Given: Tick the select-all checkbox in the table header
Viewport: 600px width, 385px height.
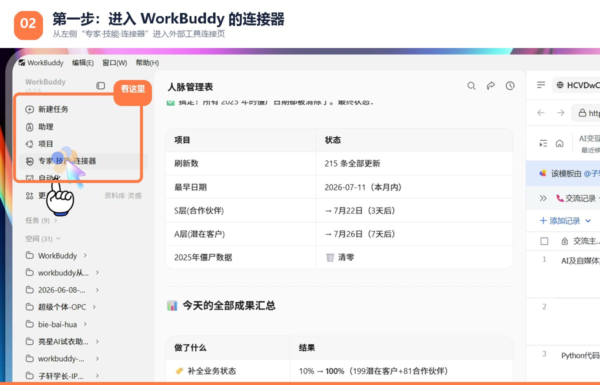Looking at the screenshot, I should [544, 241].
